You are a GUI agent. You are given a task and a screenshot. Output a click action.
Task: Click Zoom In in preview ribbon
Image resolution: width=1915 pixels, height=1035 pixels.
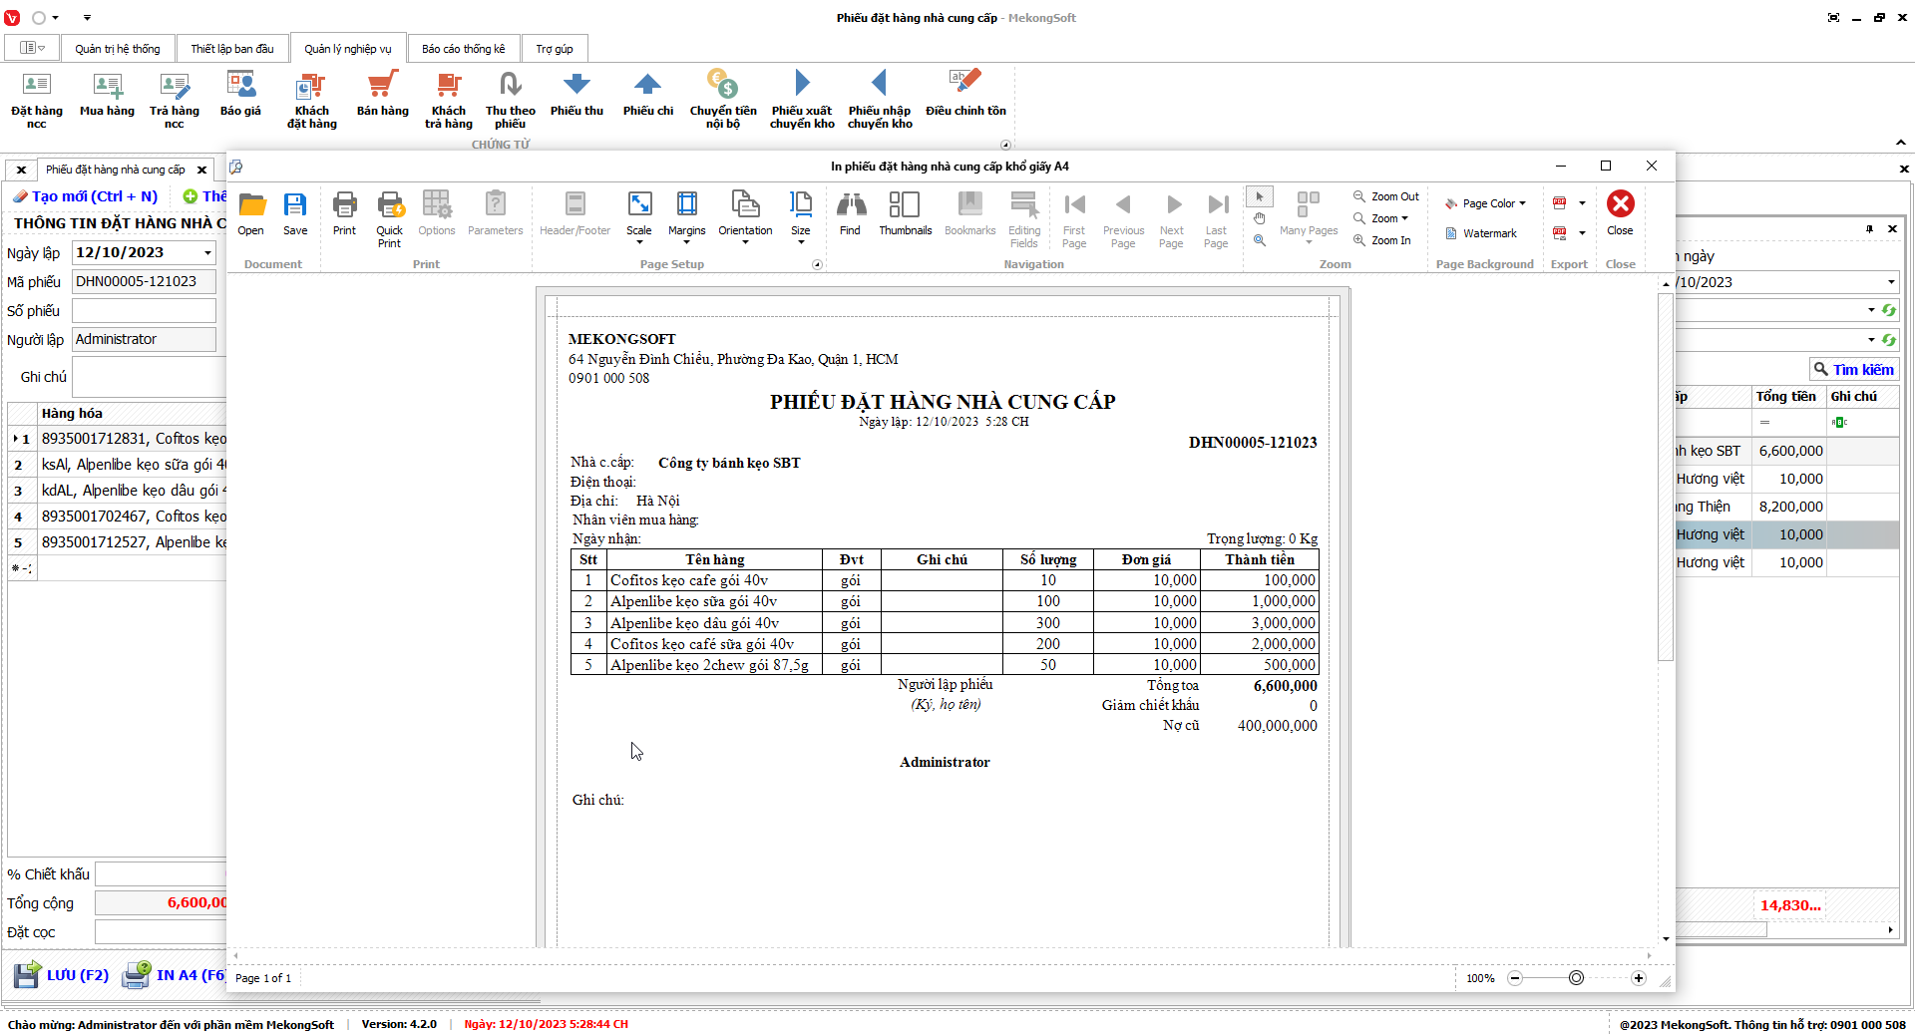pyautogui.click(x=1381, y=240)
